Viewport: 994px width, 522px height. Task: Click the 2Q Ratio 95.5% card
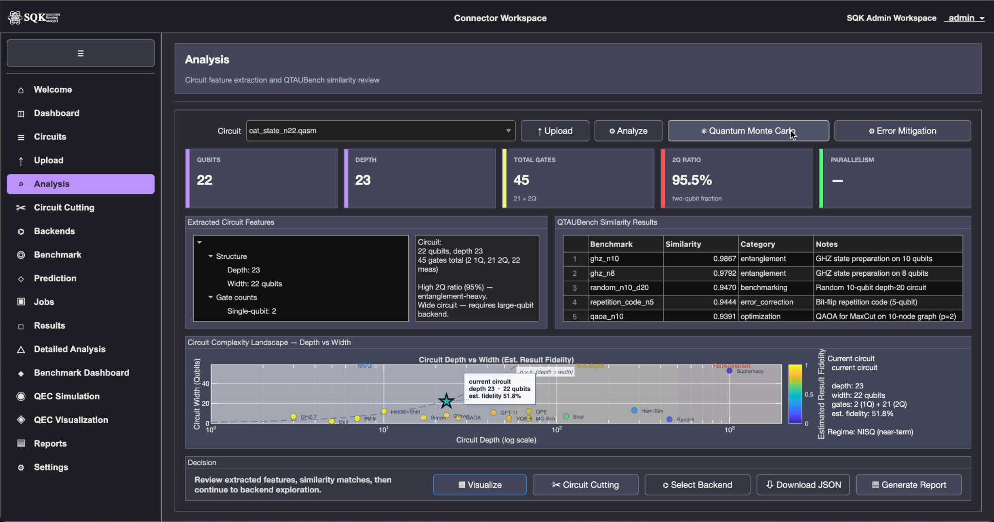point(736,178)
